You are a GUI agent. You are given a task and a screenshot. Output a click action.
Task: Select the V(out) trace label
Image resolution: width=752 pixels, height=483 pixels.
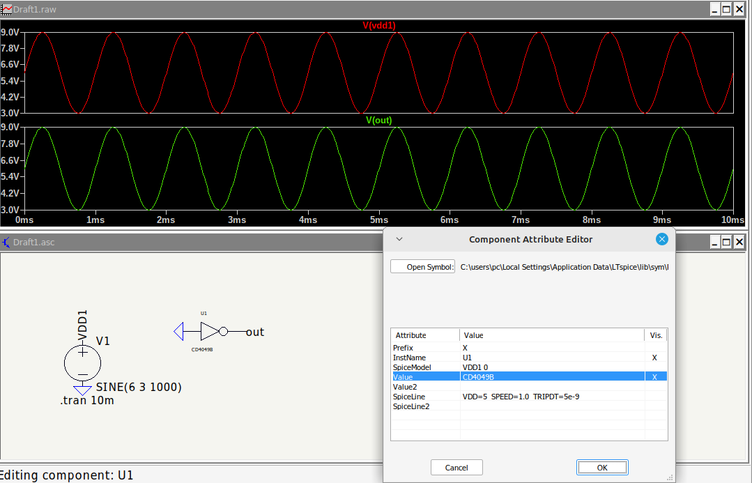379,120
